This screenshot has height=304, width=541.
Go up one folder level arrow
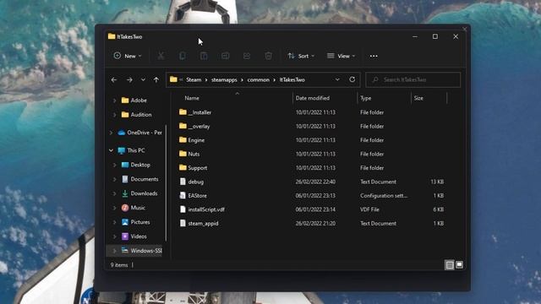[156, 80]
